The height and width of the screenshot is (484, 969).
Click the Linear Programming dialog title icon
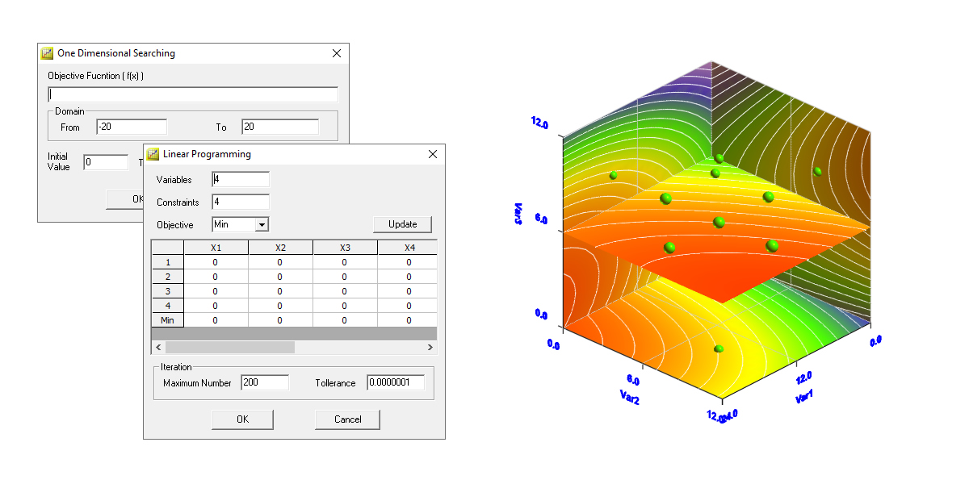tap(153, 154)
